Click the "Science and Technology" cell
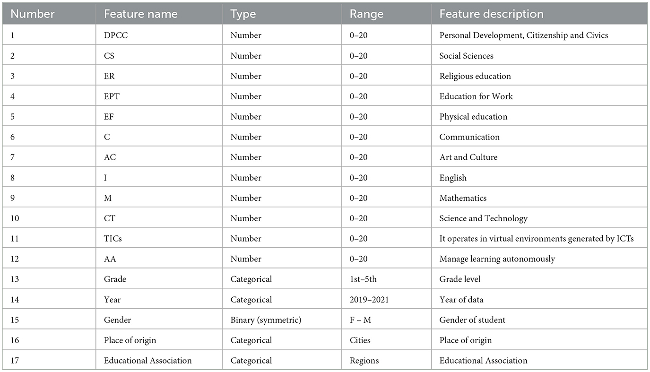Viewport: 650px width, 372px height. pyautogui.click(x=483, y=218)
